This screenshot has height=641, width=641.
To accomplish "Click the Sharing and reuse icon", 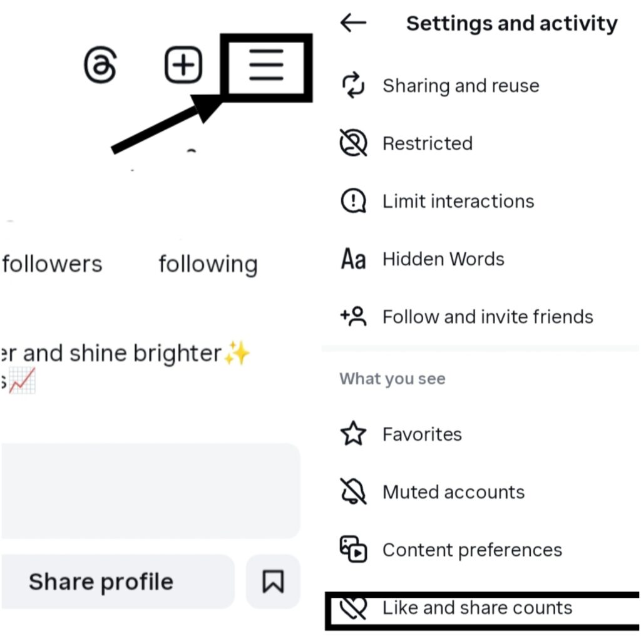I will (x=353, y=86).
